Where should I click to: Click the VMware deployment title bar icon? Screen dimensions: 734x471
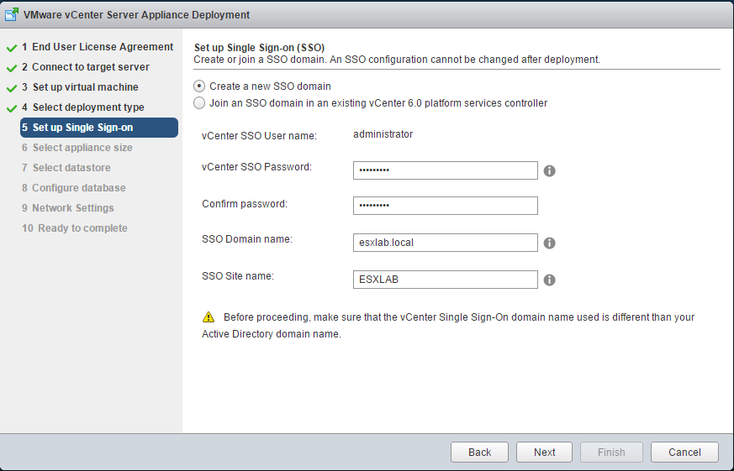pyautogui.click(x=13, y=14)
